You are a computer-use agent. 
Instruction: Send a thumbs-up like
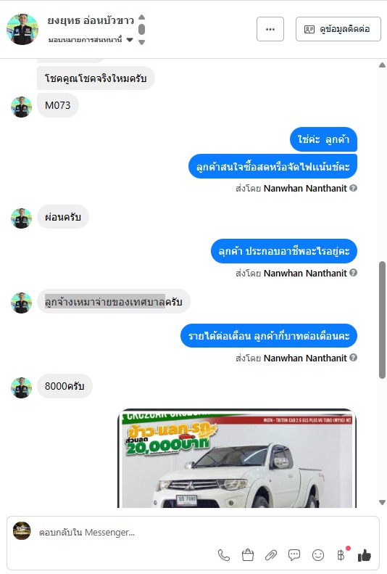(365, 555)
